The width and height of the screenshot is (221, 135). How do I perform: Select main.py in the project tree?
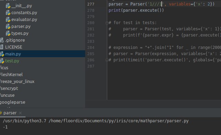pos(13,54)
